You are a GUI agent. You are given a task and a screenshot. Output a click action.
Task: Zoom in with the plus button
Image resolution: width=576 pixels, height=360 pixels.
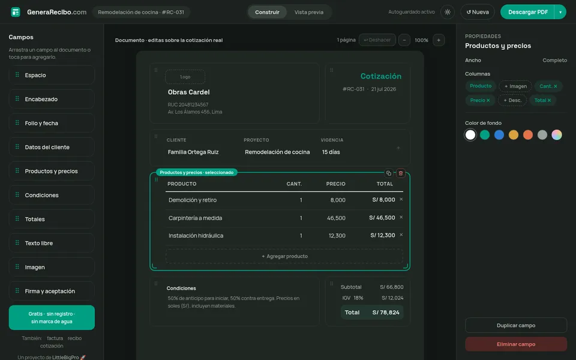pyautogui.click(x=439, y=40)
